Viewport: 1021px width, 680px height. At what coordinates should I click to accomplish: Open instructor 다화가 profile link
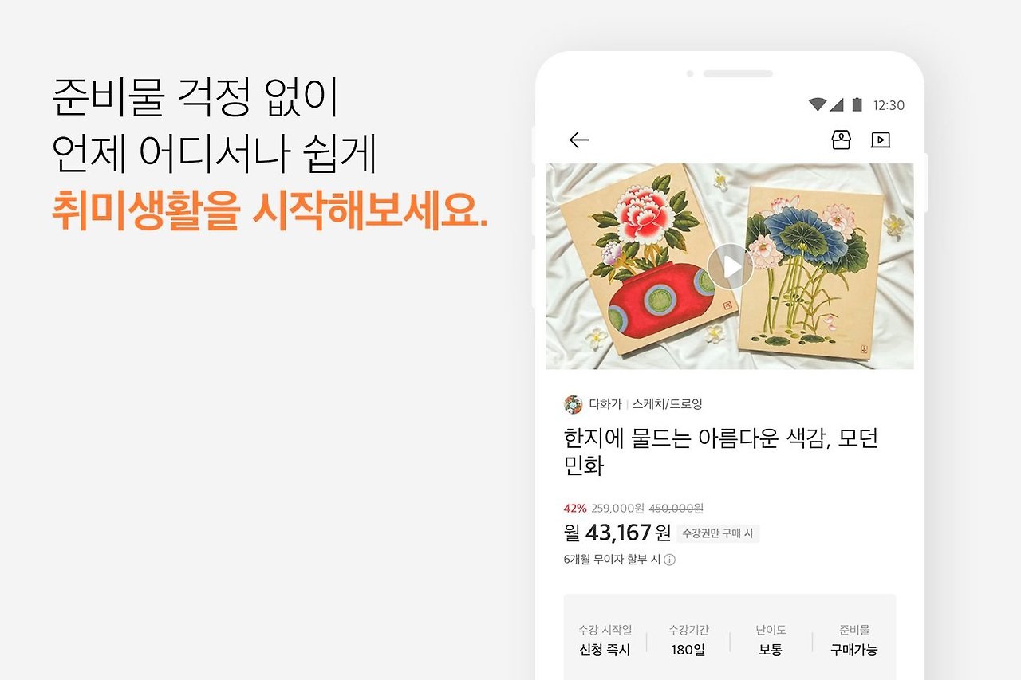click(605, 404)
